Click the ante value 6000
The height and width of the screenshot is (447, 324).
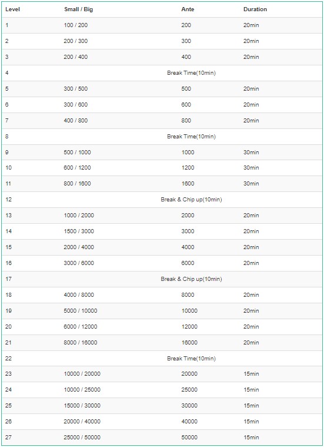click(x=188, y=263)
